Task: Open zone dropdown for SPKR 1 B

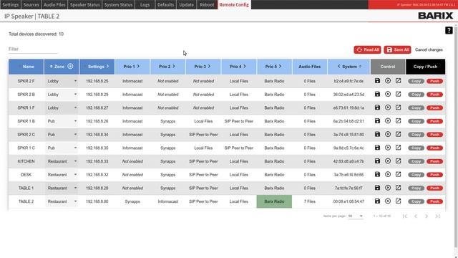Action: pos(62,121)
